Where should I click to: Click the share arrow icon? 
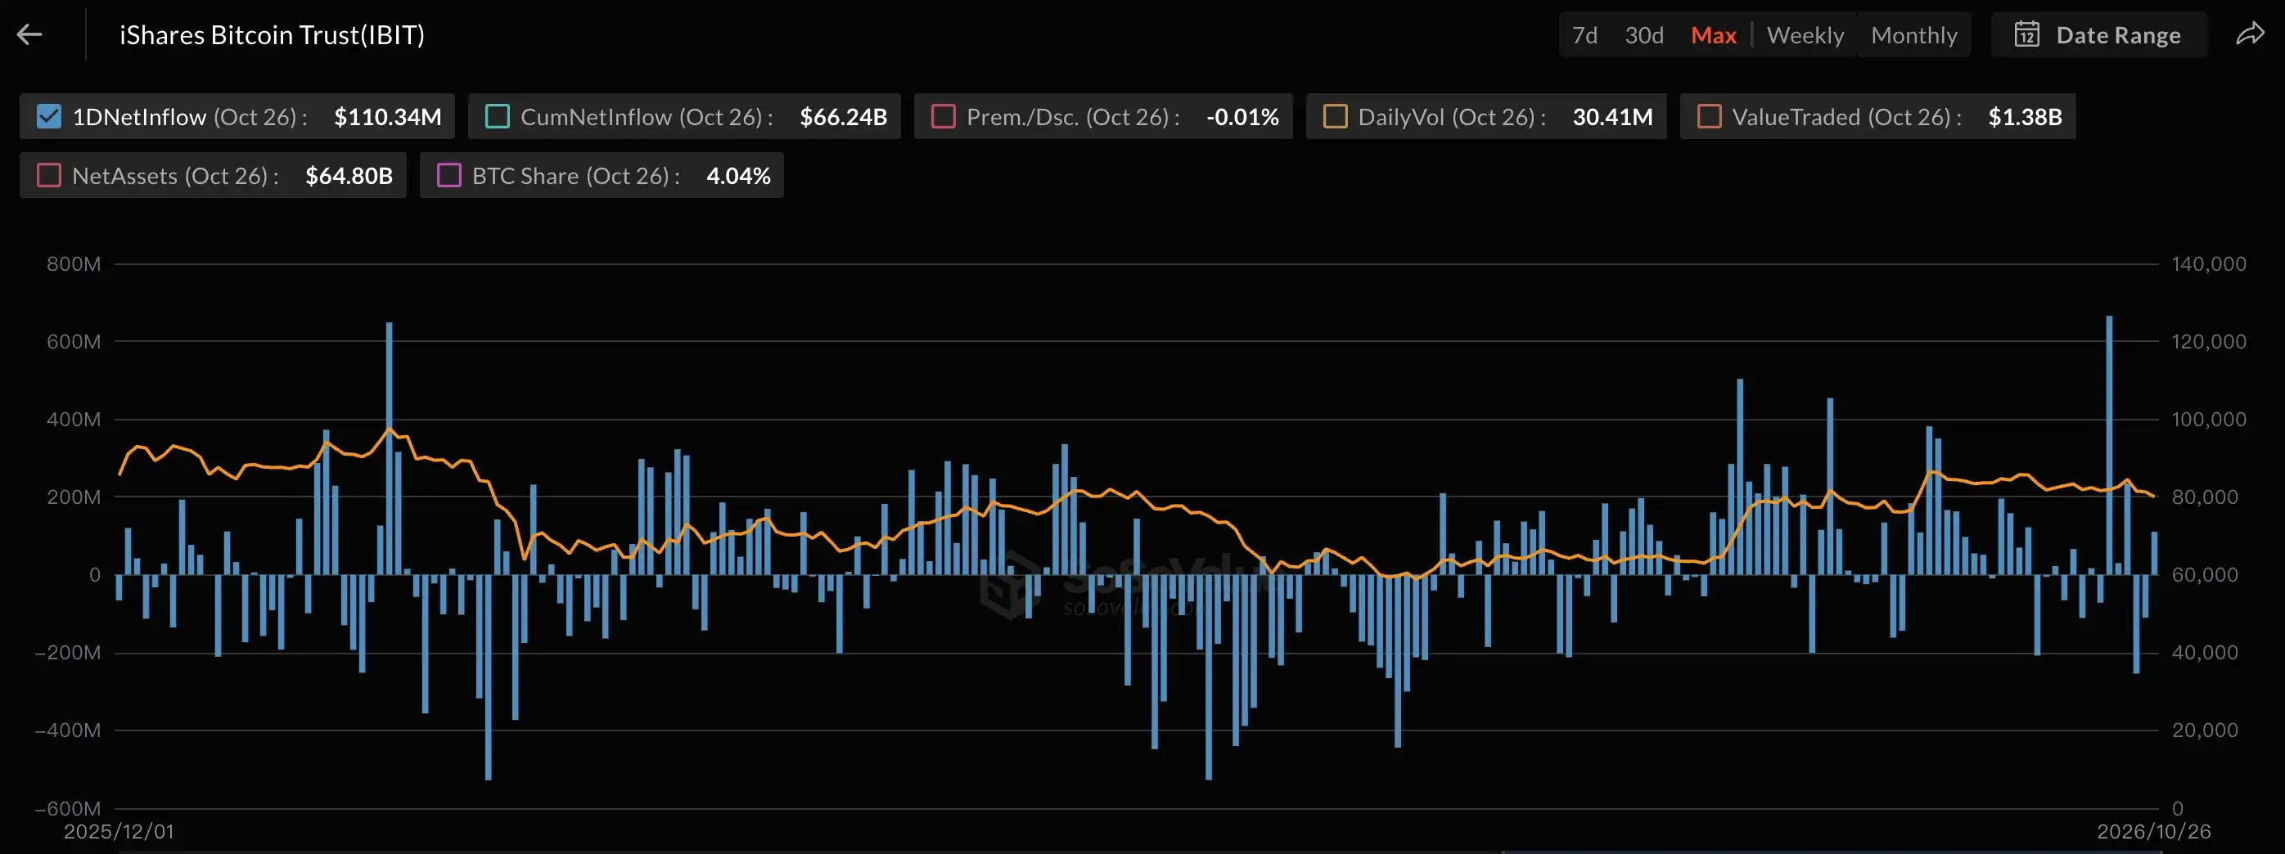pos(2250,34)
